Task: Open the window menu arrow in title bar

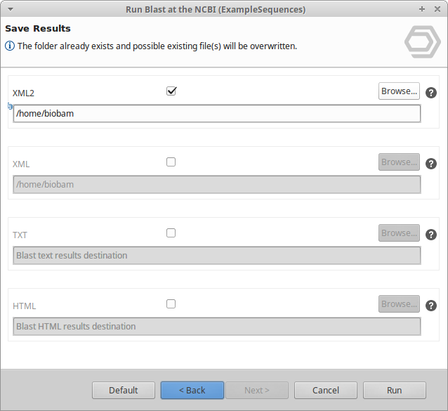Action: (x=10, y=9)
